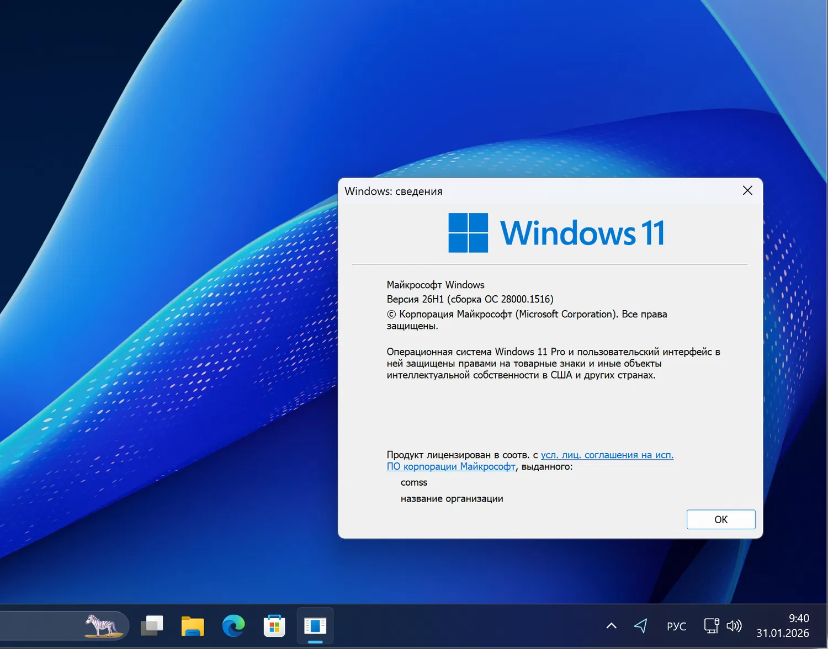Expand hidden icons with the tray chevron
This screenshot has width=828, height=649.
(611, 625)
